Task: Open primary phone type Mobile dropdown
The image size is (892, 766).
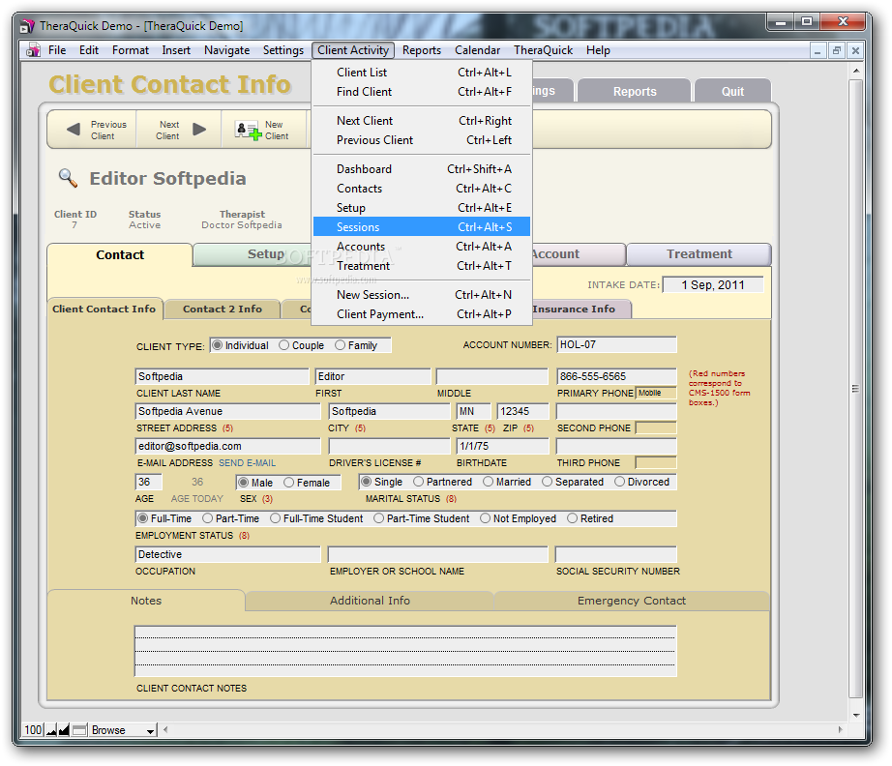Action: pyautogui.click(x=656, y=393)
